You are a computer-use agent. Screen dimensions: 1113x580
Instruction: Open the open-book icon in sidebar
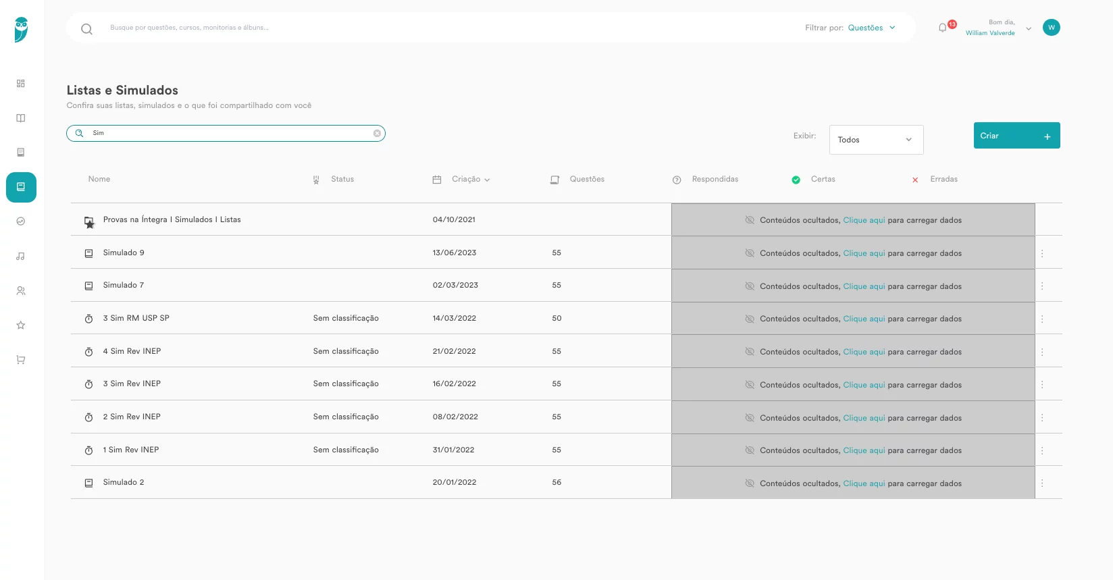(21, 118)
